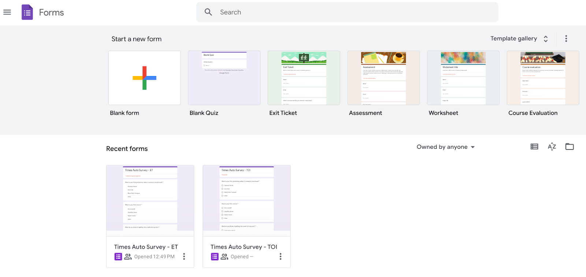
Task: Select the Assessment template
Action: (x=383, y=78)
